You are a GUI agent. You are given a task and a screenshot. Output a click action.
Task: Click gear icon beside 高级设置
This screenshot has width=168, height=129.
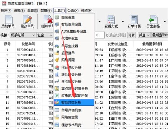coord(57,17)
